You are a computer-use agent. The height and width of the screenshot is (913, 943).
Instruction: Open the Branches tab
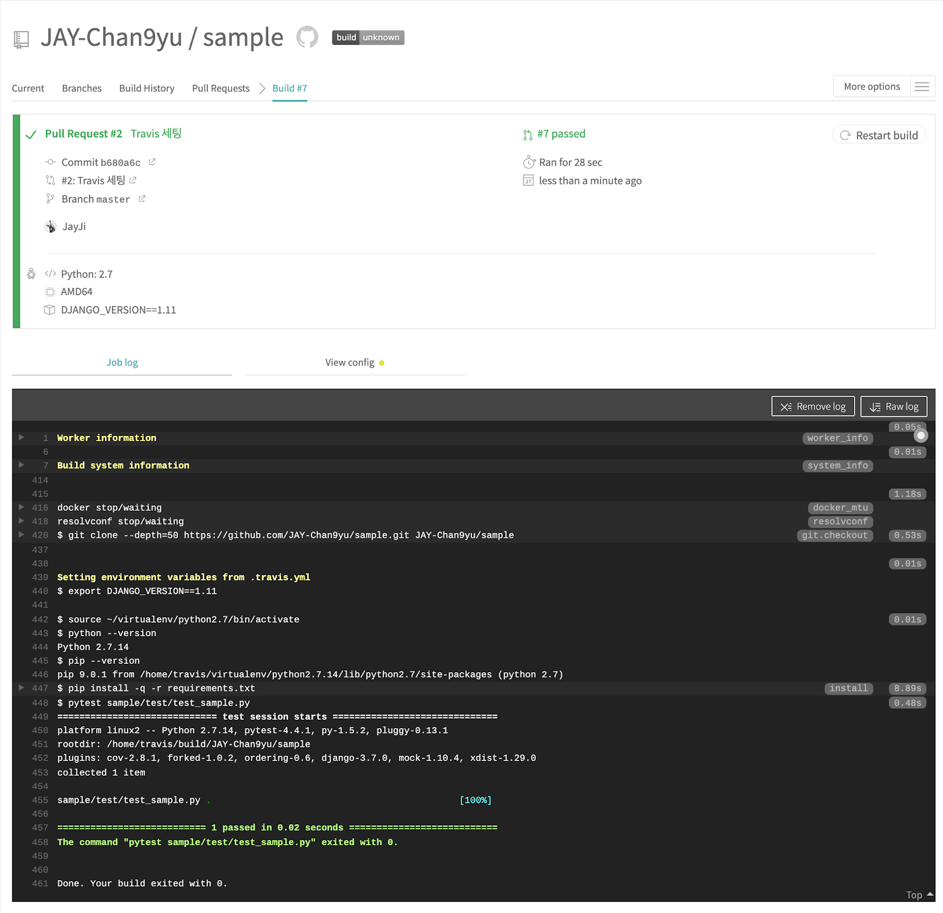point(81,88)
